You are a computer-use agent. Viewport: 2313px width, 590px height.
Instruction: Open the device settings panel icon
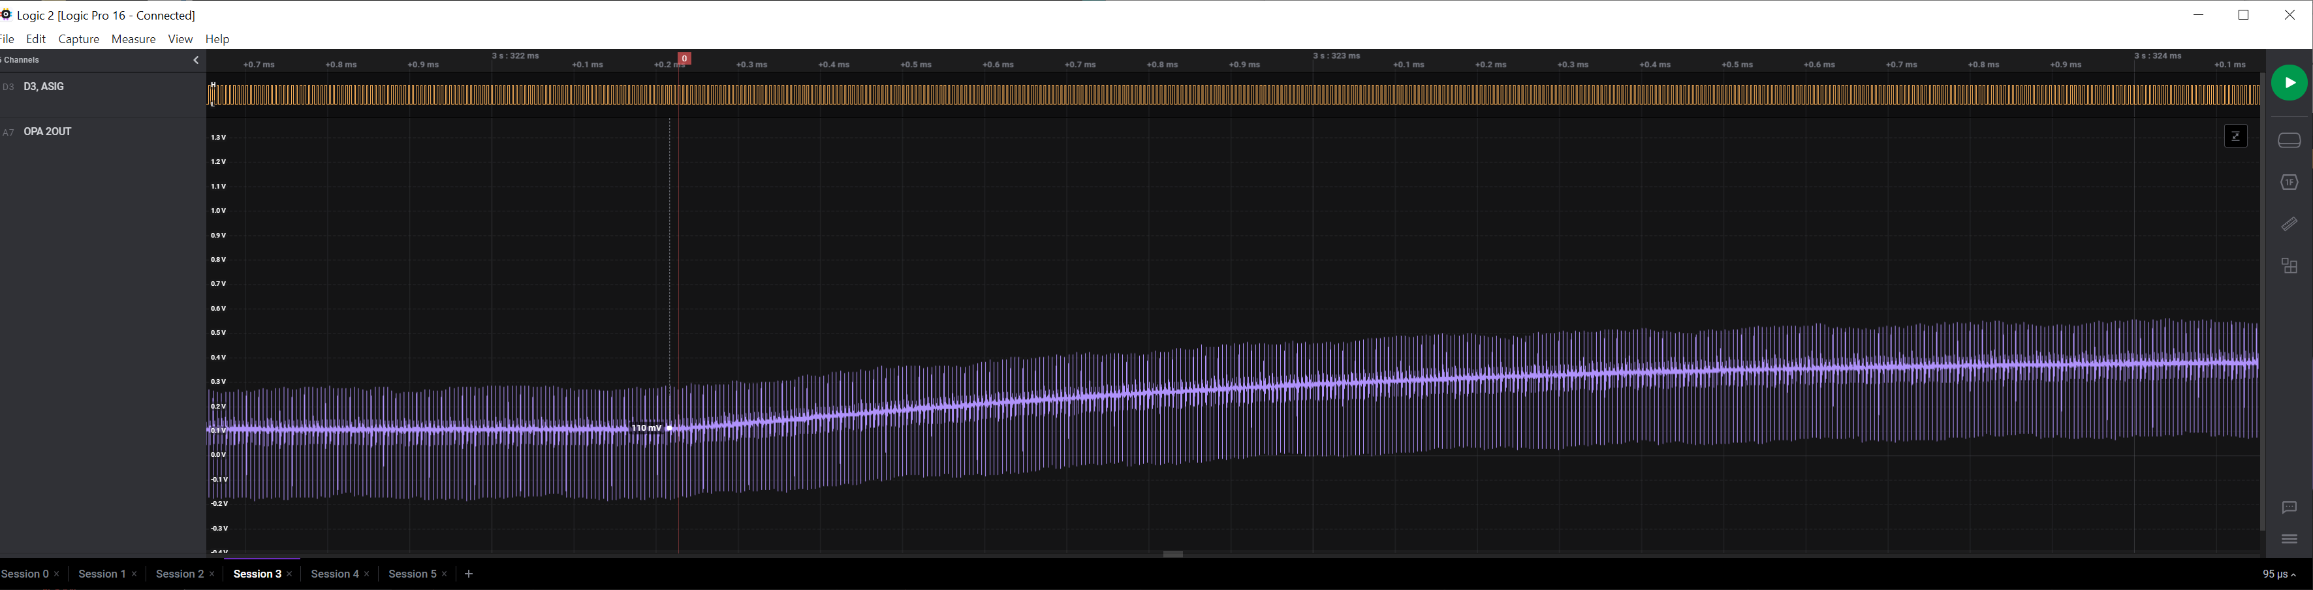2289,140
